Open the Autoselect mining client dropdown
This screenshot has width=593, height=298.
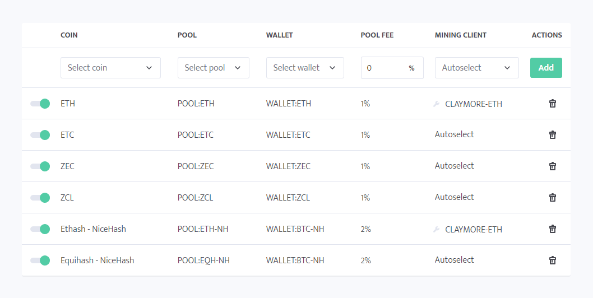click(x=476, y=68)
